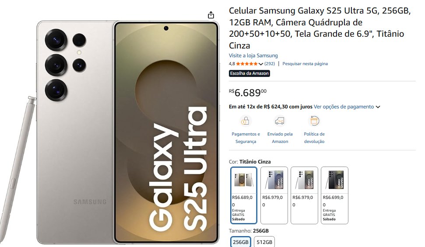The width and height of the screenshot is (425, 247).
Task: Select the 256GB storage size option
Action: [x=241, y=242]
